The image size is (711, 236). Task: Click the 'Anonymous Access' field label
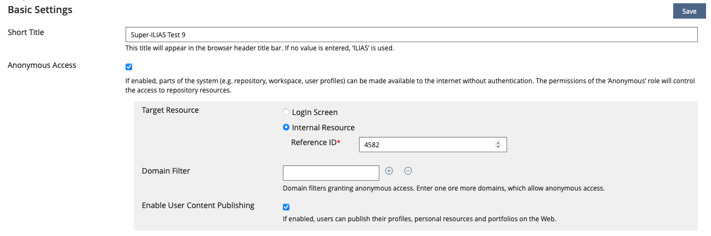point(42,65)
